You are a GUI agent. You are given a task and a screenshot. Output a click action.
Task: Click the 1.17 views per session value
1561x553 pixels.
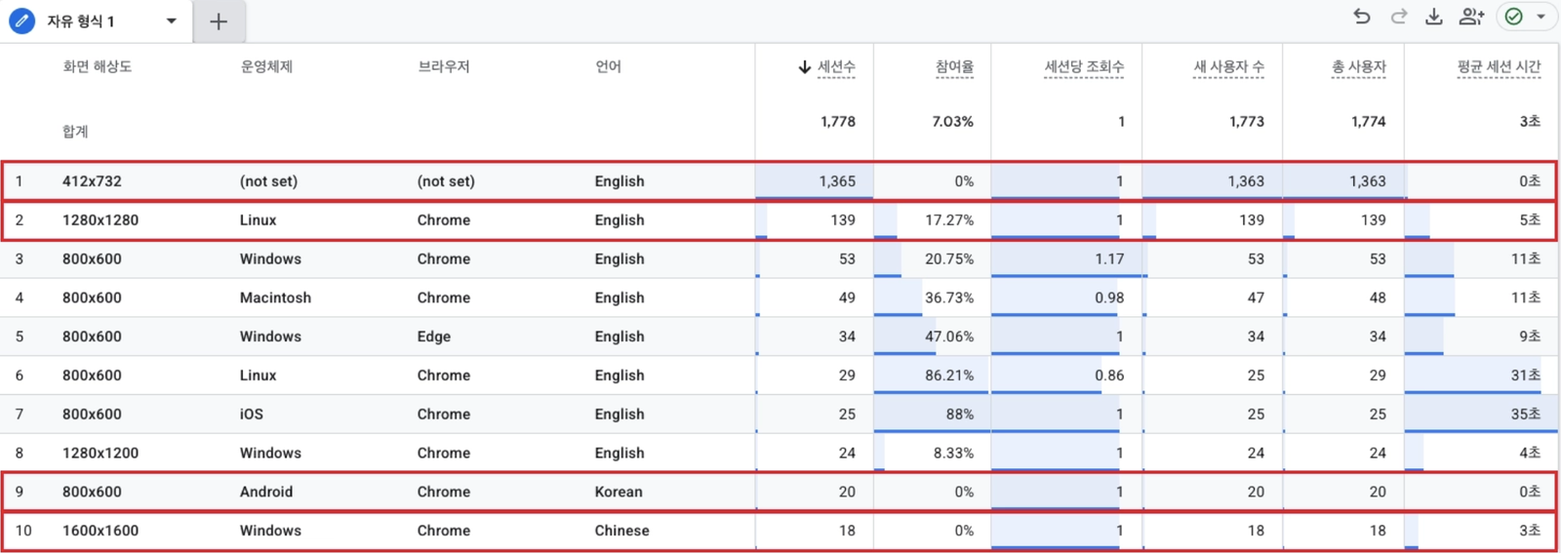tap(1109, 259)
